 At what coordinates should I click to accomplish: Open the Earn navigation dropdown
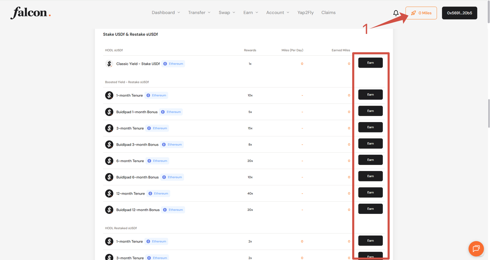click(x=251, y=13)
